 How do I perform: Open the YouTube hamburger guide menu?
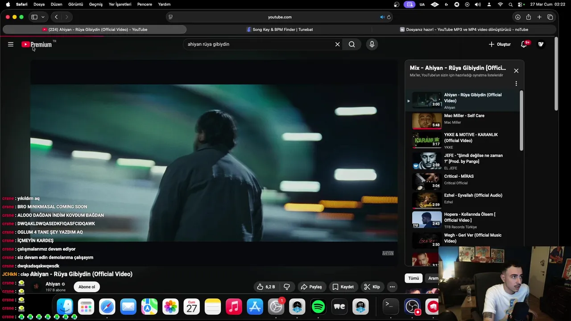tap(11, 44)
